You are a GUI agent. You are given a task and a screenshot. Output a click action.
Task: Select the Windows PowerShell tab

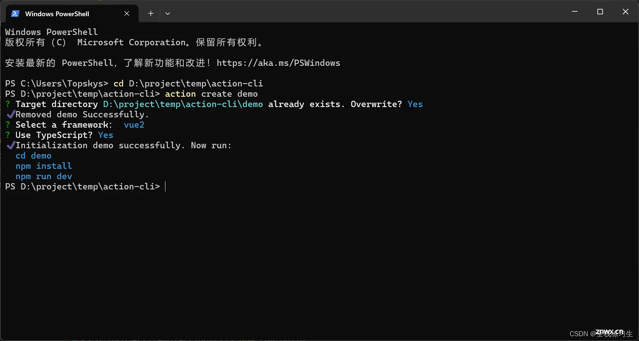[72, 14]
